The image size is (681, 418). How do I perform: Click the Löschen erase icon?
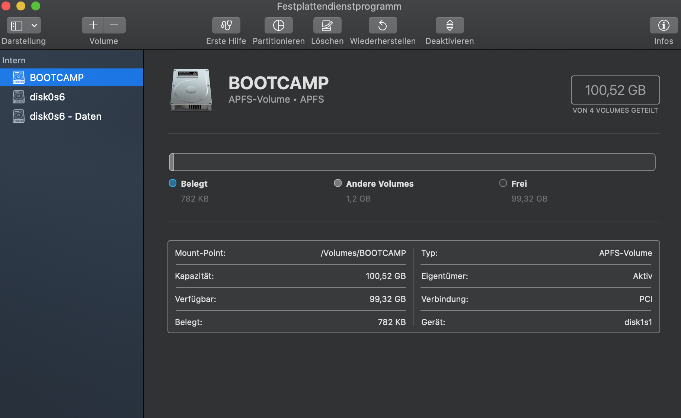[x=327, y=25]
